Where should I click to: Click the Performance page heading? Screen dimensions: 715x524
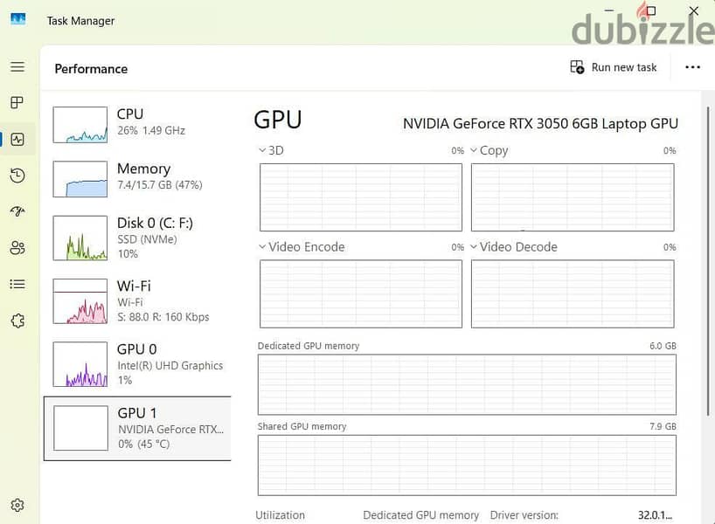(x=91, y=69)
